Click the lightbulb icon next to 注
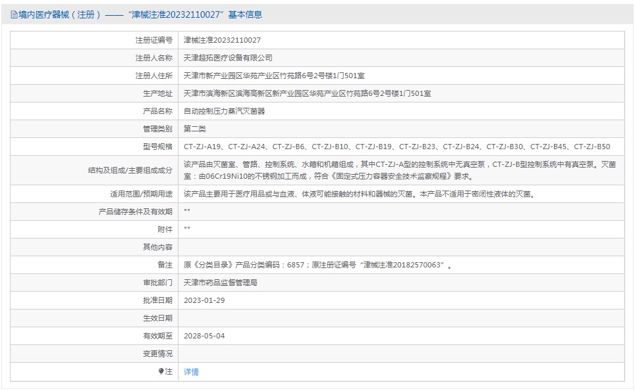635x391 pixels. pos(161,371)
